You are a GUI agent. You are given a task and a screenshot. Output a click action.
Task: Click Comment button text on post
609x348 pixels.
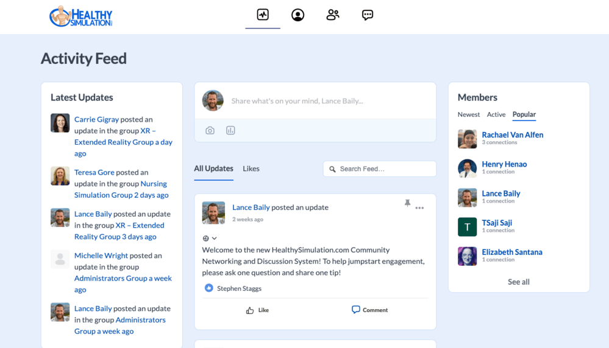pos(375,310)
